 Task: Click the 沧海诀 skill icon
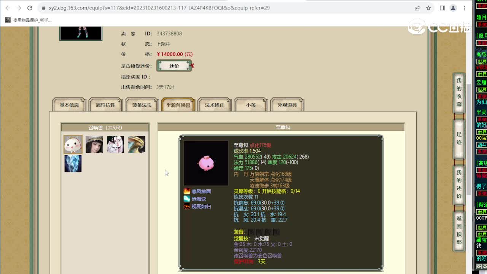click(187, 199)
